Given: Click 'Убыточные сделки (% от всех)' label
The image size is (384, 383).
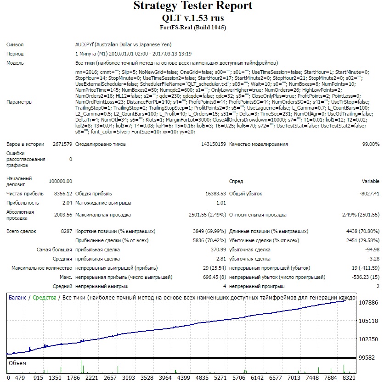Looking at the screenshot, I should pyautogui.click(x=264, y=240).
